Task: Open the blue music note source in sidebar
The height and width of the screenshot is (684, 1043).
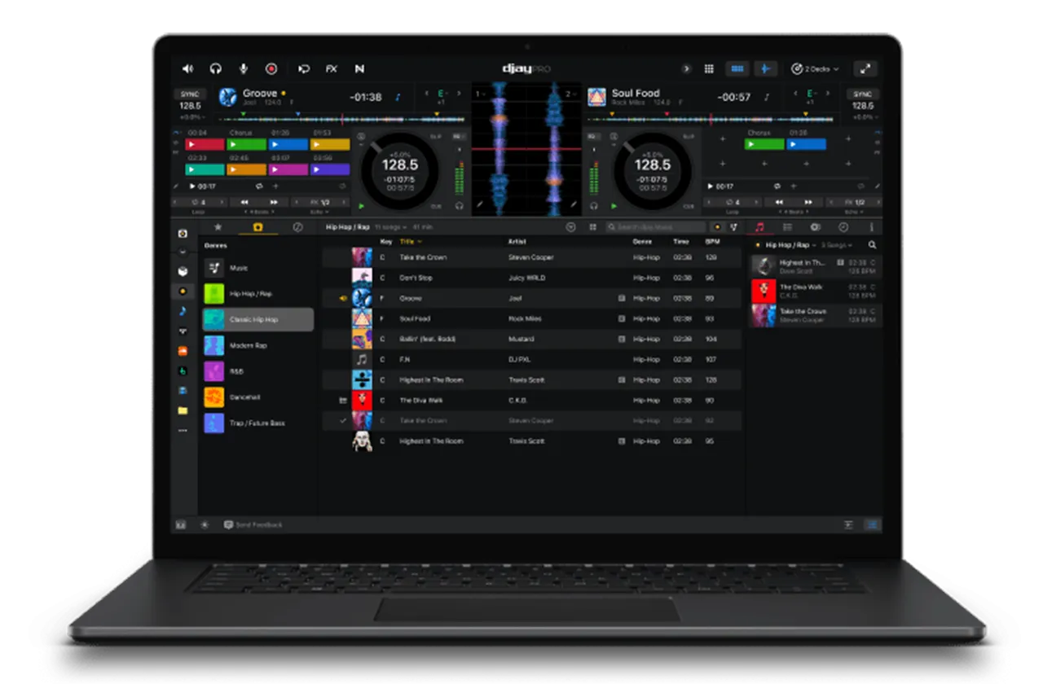Action: (x=183, y=311)
